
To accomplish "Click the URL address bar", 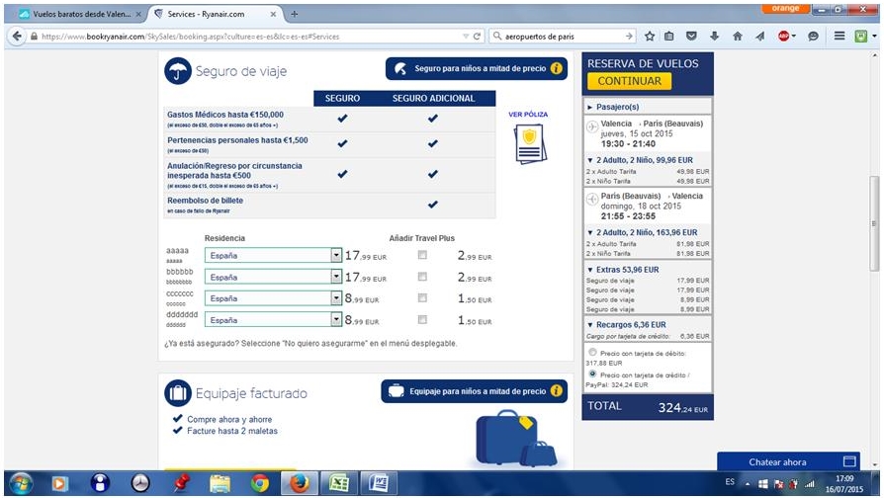I will click(245, 36).
